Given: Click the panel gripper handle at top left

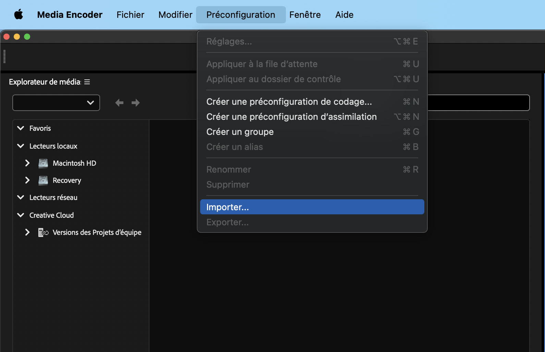Looking at the screenshot, I should (x=4, y=56).
